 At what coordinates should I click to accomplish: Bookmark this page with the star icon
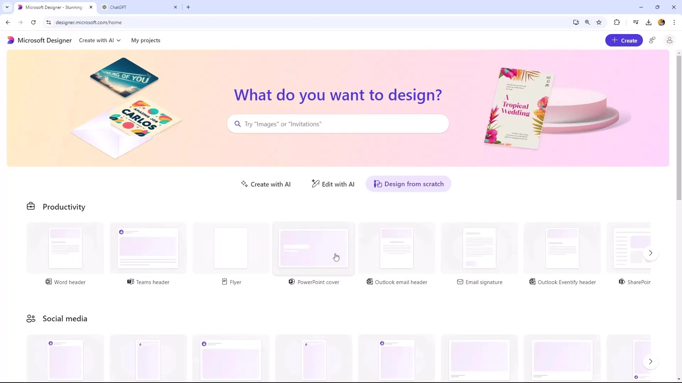click(599, 22)
